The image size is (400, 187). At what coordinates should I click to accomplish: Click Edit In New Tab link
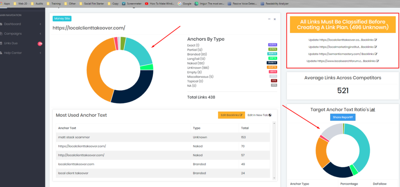click(259, 115)
